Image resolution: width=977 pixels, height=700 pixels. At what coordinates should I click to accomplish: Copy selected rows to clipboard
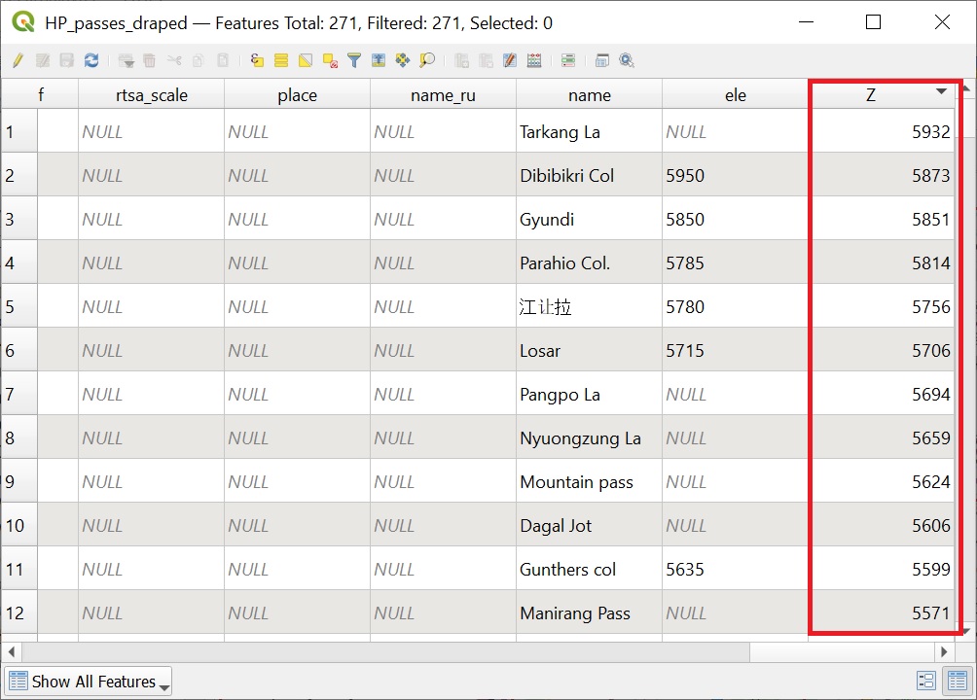point(199,60)
